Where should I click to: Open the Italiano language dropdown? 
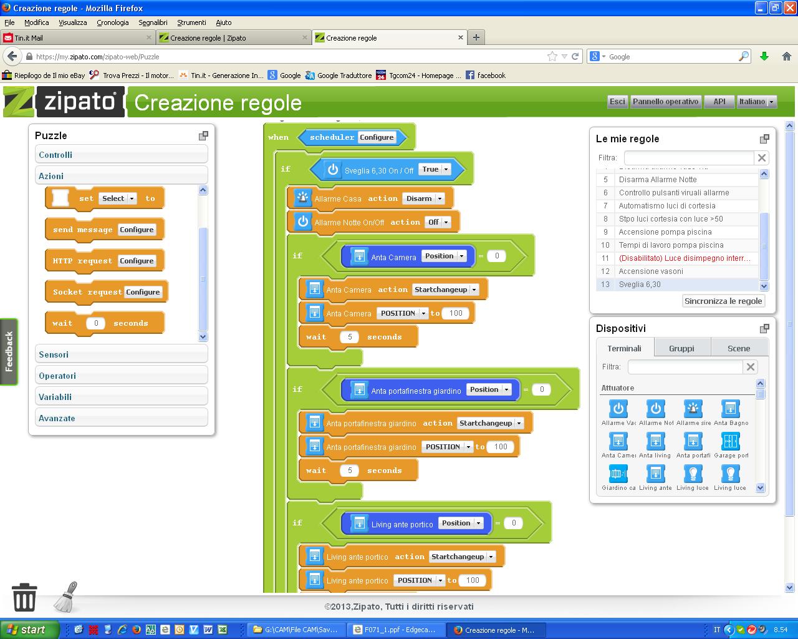pos(756,102)
